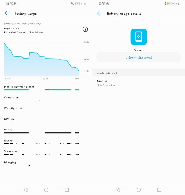Tap the battery level graph
This screenshot has height=195, width=185.
pyautogui.click(x=42, y=60)
